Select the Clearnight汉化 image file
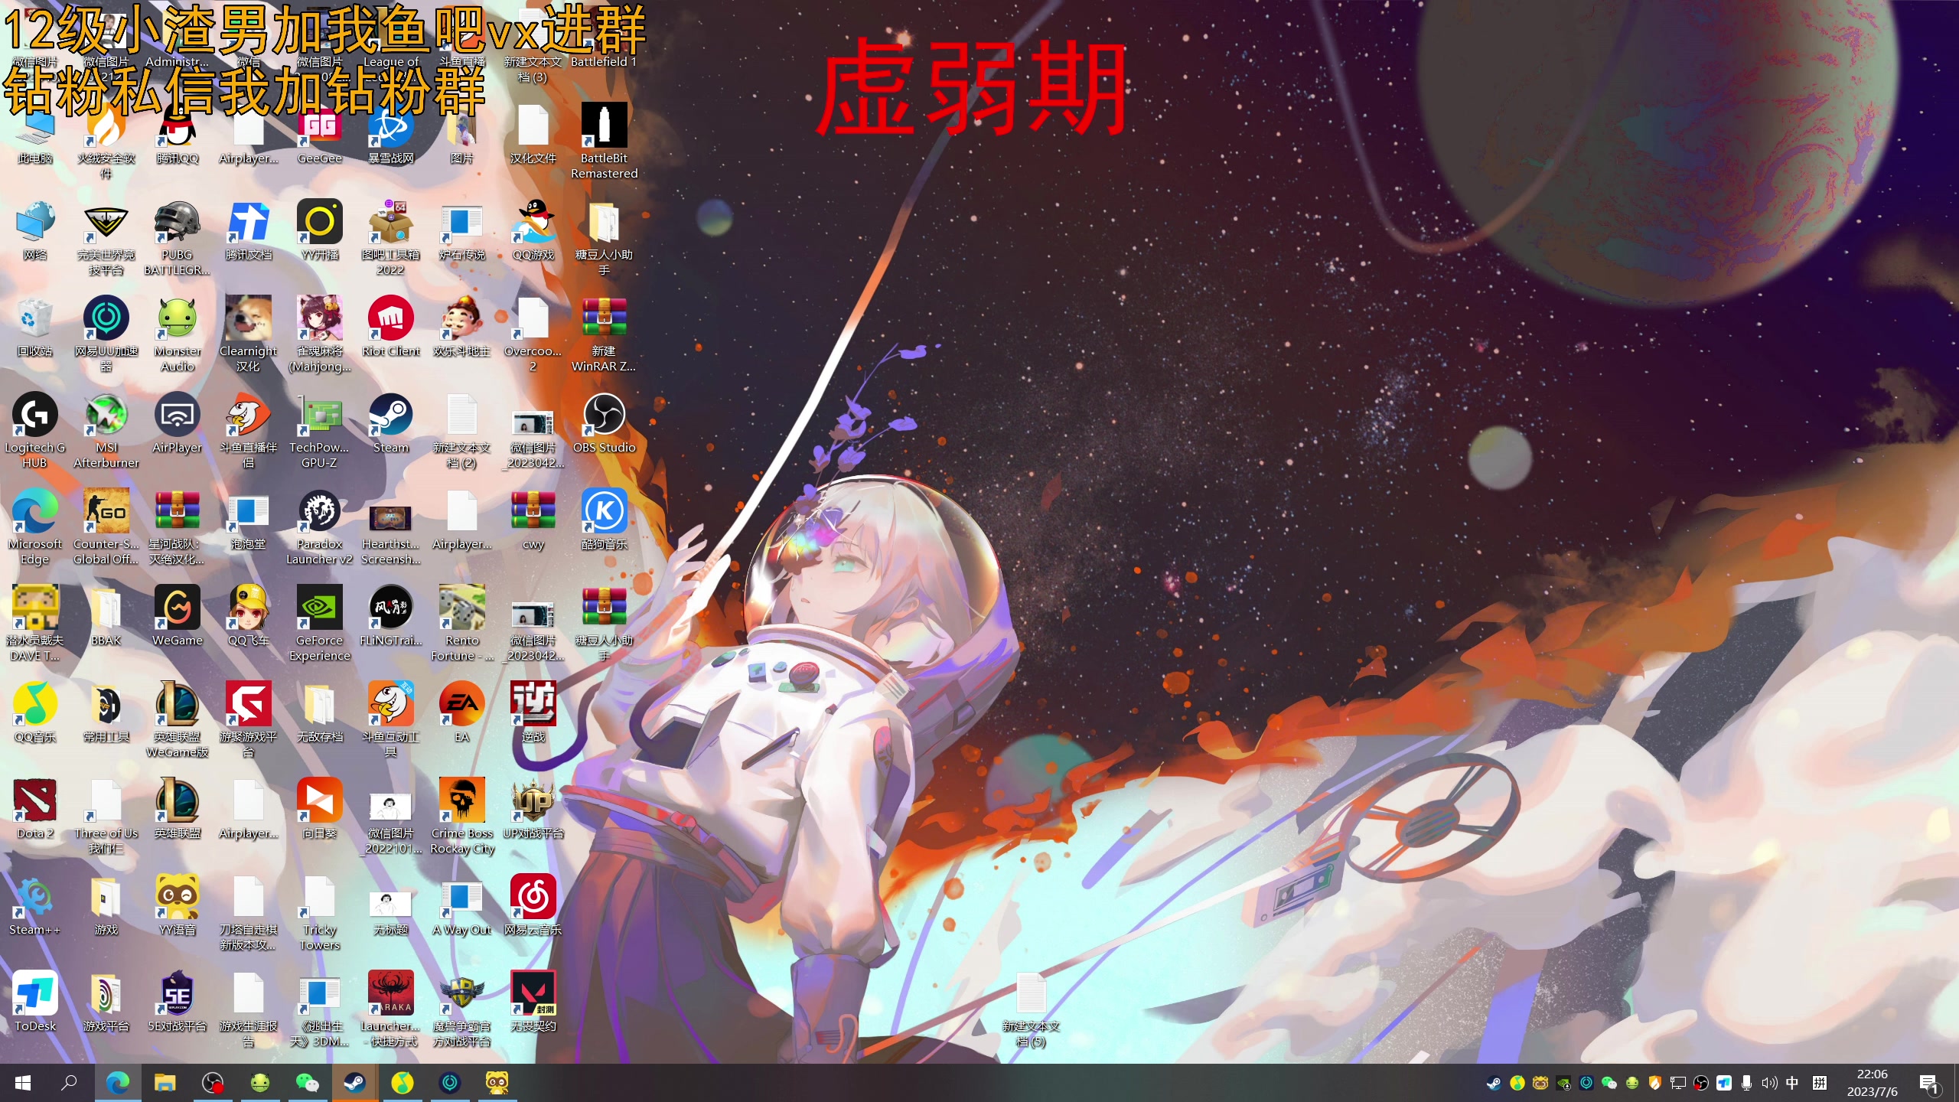The image size is (1959, 1102). [248, 334]
